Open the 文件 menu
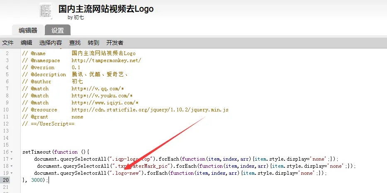387x193 pixels. [x=7, y=43]
